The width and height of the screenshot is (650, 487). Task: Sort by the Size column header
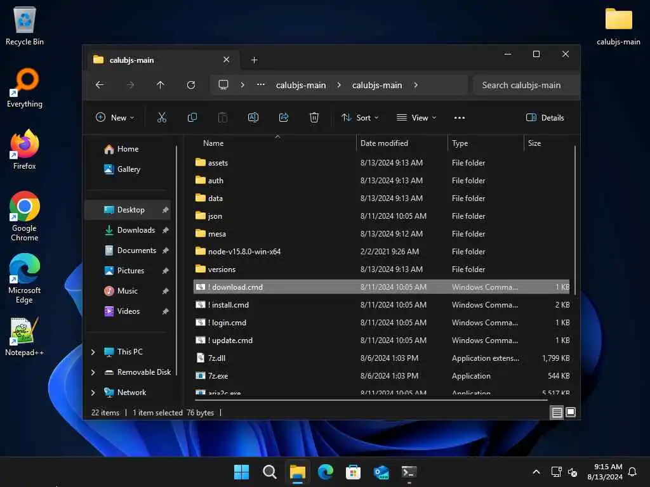coord(548,143)
